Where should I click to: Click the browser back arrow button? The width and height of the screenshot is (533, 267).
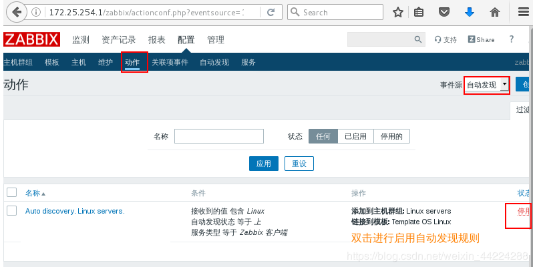point(16,12)
